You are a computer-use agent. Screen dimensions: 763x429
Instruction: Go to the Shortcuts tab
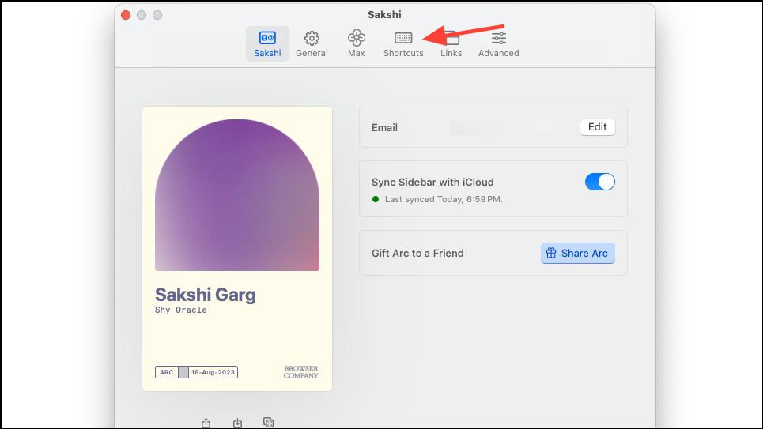tap(403, 43)
